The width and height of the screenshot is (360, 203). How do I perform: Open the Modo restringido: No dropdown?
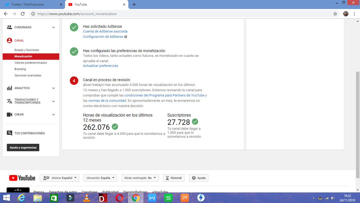(x=140, y=178)
